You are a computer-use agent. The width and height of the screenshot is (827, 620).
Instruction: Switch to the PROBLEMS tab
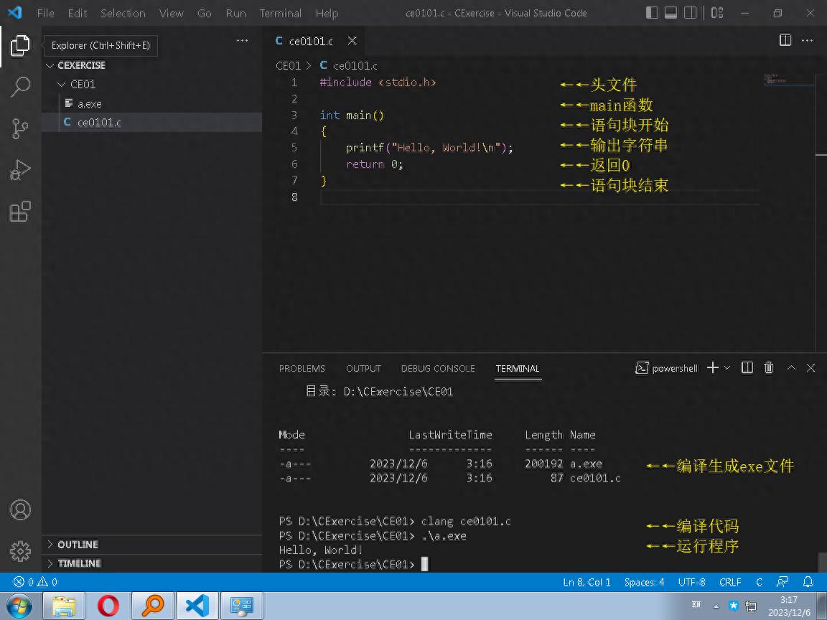[302, 368]
